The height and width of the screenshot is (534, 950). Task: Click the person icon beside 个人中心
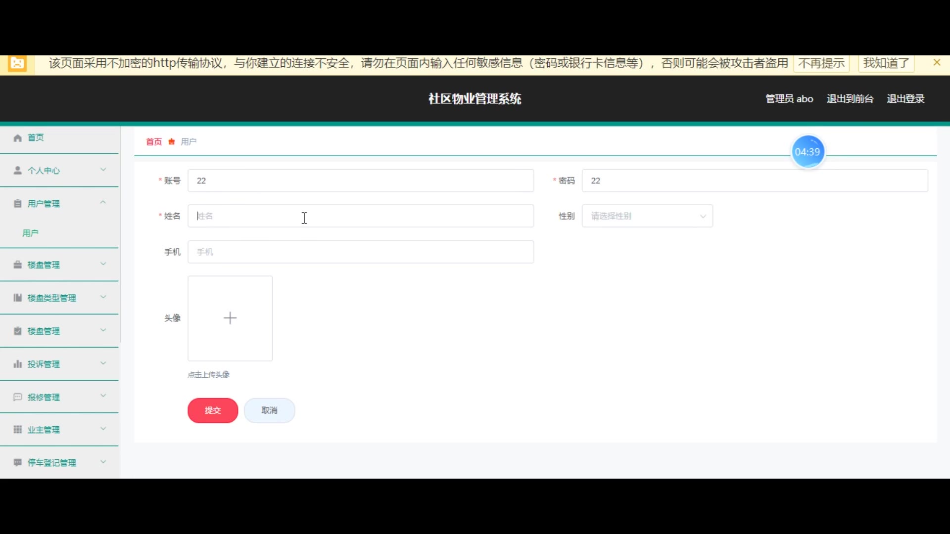(x=18, y=171)
